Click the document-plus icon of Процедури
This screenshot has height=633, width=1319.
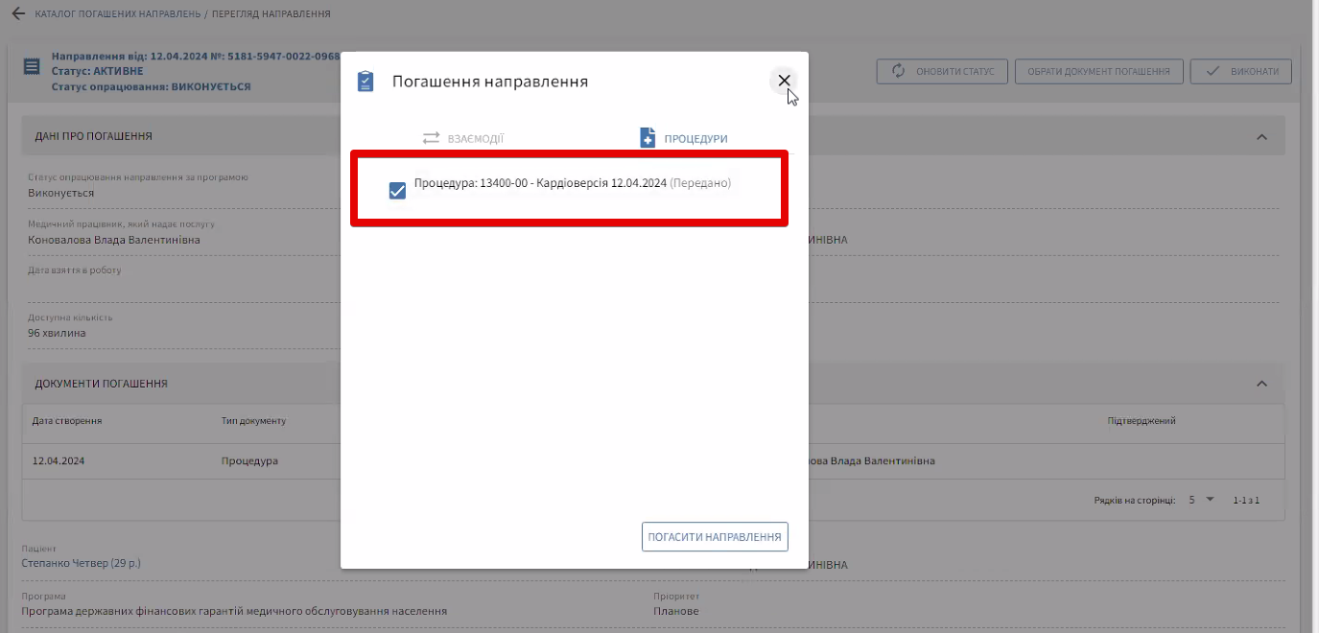(x=648, y=138)
